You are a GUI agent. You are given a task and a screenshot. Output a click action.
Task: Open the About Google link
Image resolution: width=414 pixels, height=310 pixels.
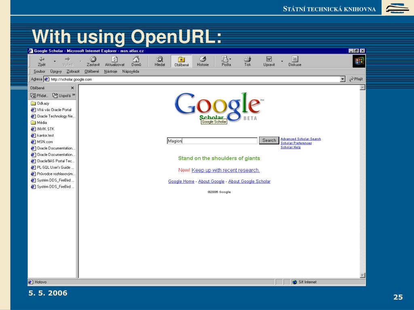211,181
